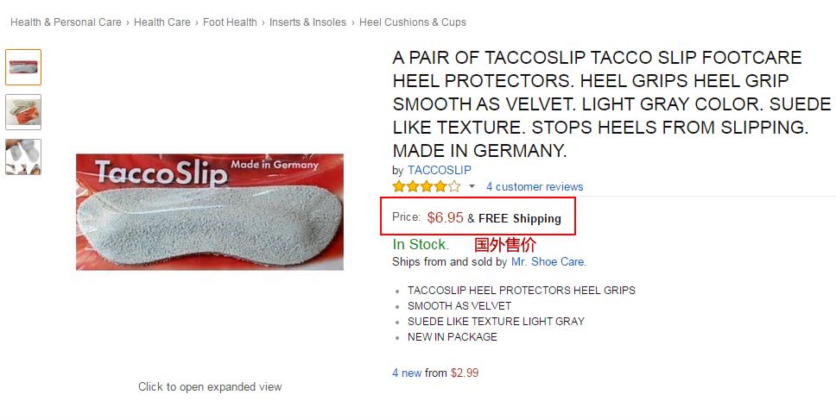Open Heel Cushions & Cups breadcrumb
The width and height of the screenshot is (836, 420).
413,22
